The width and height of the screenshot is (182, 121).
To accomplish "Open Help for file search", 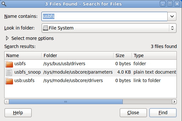I will coord(18,113).
